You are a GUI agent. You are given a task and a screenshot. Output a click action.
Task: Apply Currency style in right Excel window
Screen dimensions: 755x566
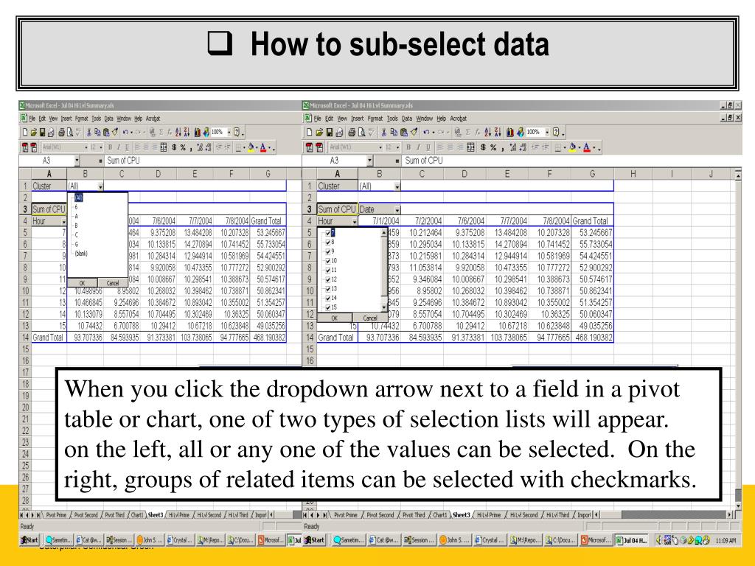(483, 147)
